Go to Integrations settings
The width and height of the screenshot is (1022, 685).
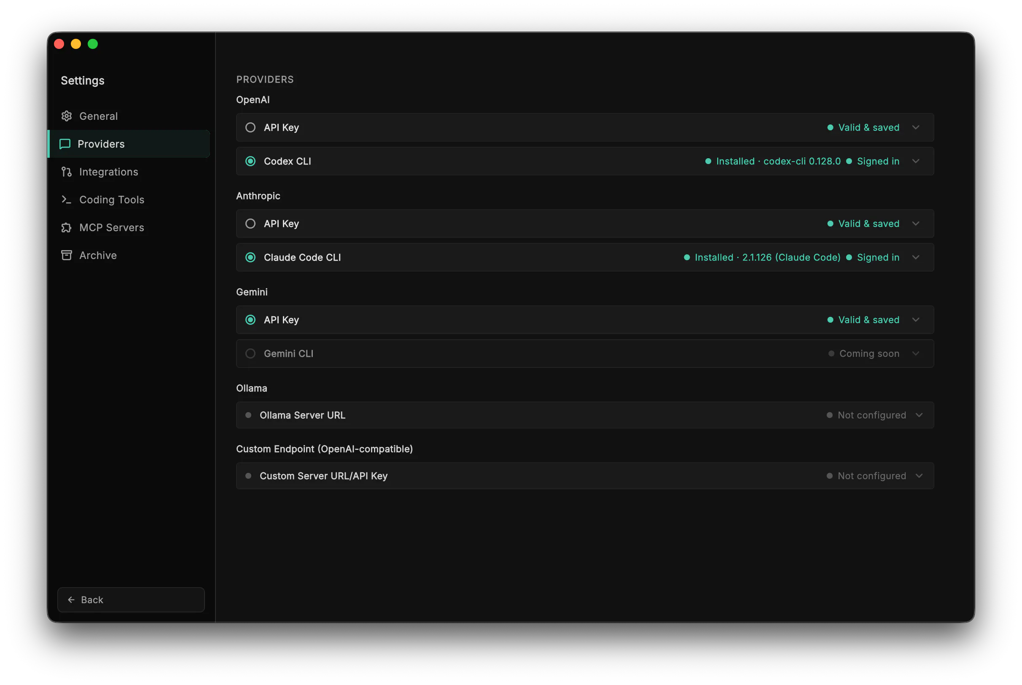click(x=129, y=172)
